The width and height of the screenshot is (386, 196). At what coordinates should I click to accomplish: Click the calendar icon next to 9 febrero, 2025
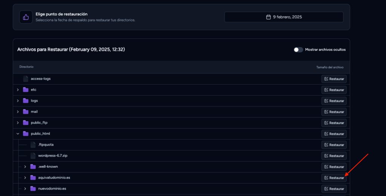coord(268,17)
